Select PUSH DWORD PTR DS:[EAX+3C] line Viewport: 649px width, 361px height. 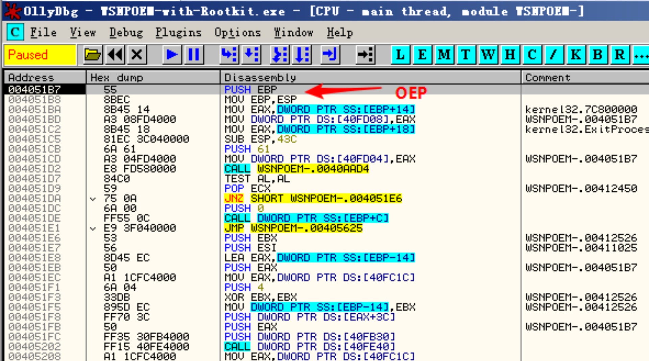tap(310, 317)
